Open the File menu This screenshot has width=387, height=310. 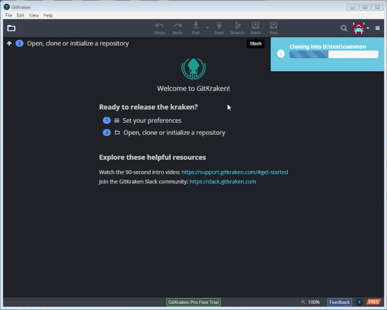(x=9, y=15)
